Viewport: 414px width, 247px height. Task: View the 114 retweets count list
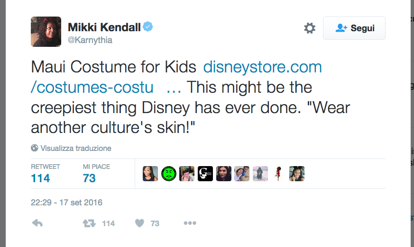tap(41, 178)
